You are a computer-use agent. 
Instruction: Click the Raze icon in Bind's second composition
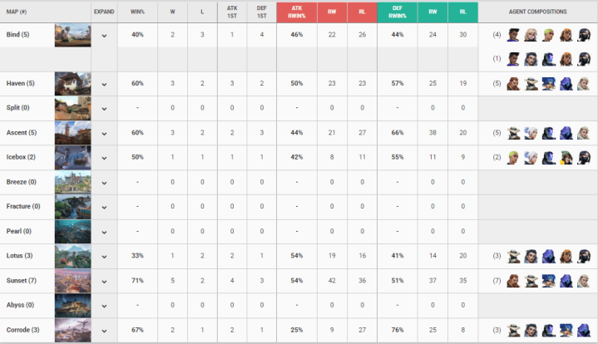(566, 60)
